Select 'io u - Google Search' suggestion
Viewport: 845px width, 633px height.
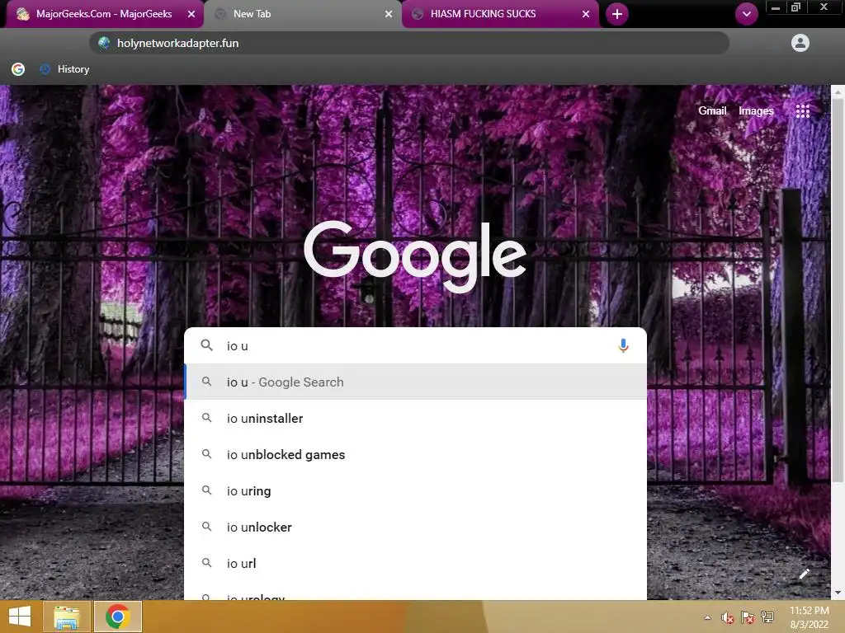415,382
